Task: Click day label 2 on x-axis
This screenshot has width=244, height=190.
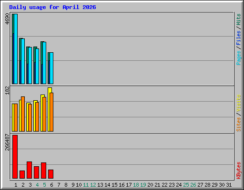Action: click(23, 185)
